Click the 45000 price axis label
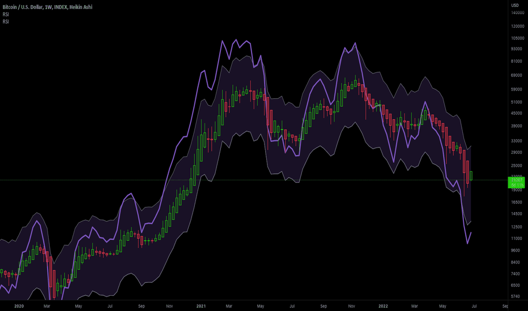528x311 pixels. pyautogui.click(x=517, y=113)
